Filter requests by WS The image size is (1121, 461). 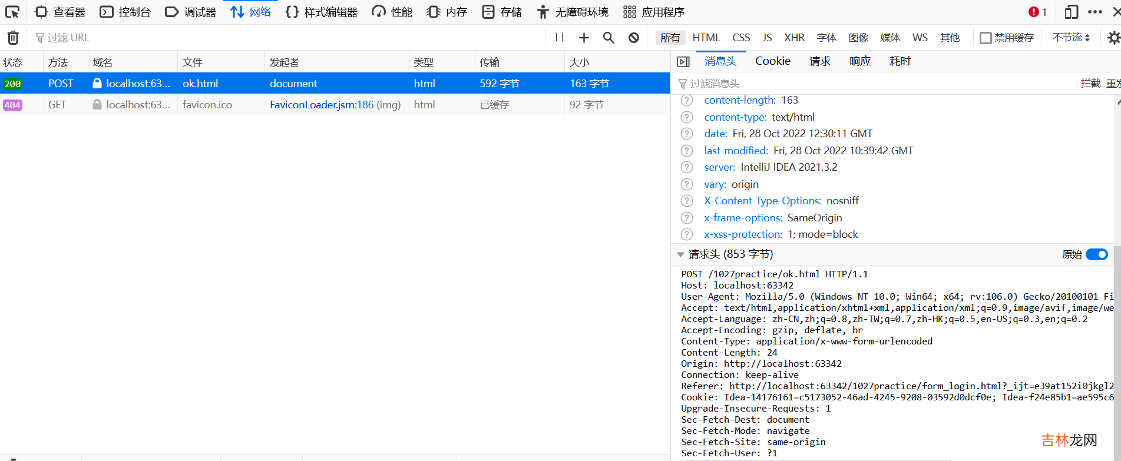point(920,38)
